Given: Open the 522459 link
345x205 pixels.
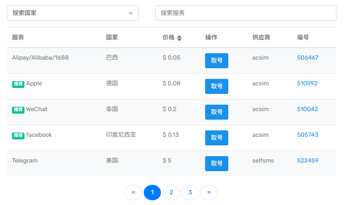Looking at the screenshot, I should tap(308, 160).
